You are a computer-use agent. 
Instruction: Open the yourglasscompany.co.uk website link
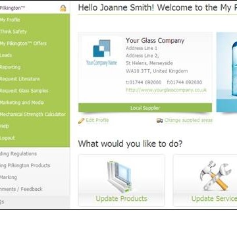(166, 90)
